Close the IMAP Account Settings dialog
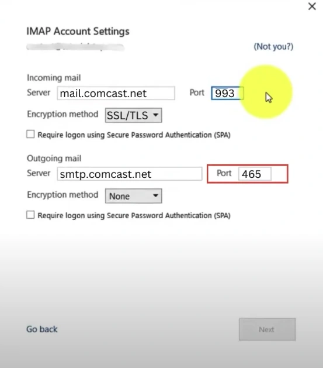The width and height of the screenshot is (323, 368). point(312,6)
